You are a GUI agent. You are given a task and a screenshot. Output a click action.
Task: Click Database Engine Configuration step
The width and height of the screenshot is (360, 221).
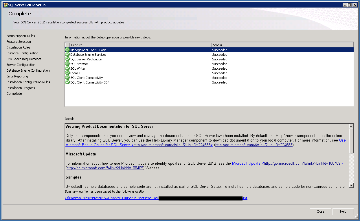28,70
